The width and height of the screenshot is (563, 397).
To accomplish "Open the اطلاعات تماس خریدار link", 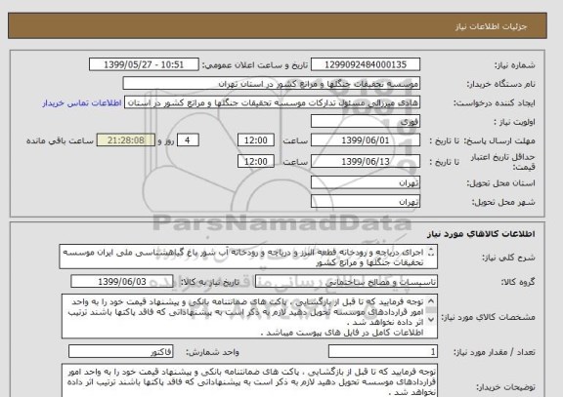I will pyautogui.click(x=82, y=103).
